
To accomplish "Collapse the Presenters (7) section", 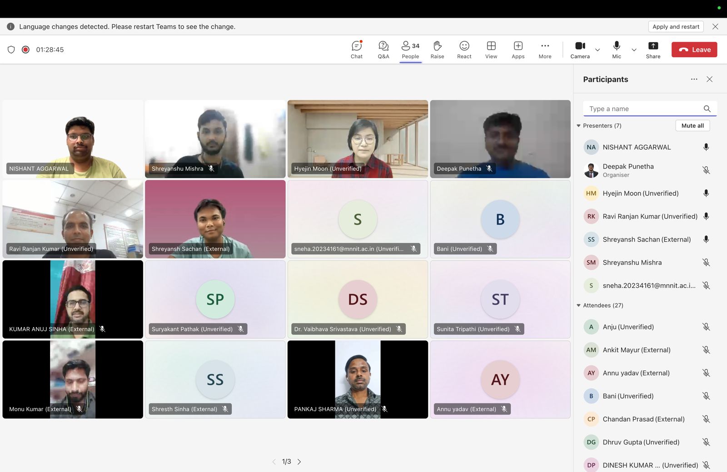I will [578, 126].
